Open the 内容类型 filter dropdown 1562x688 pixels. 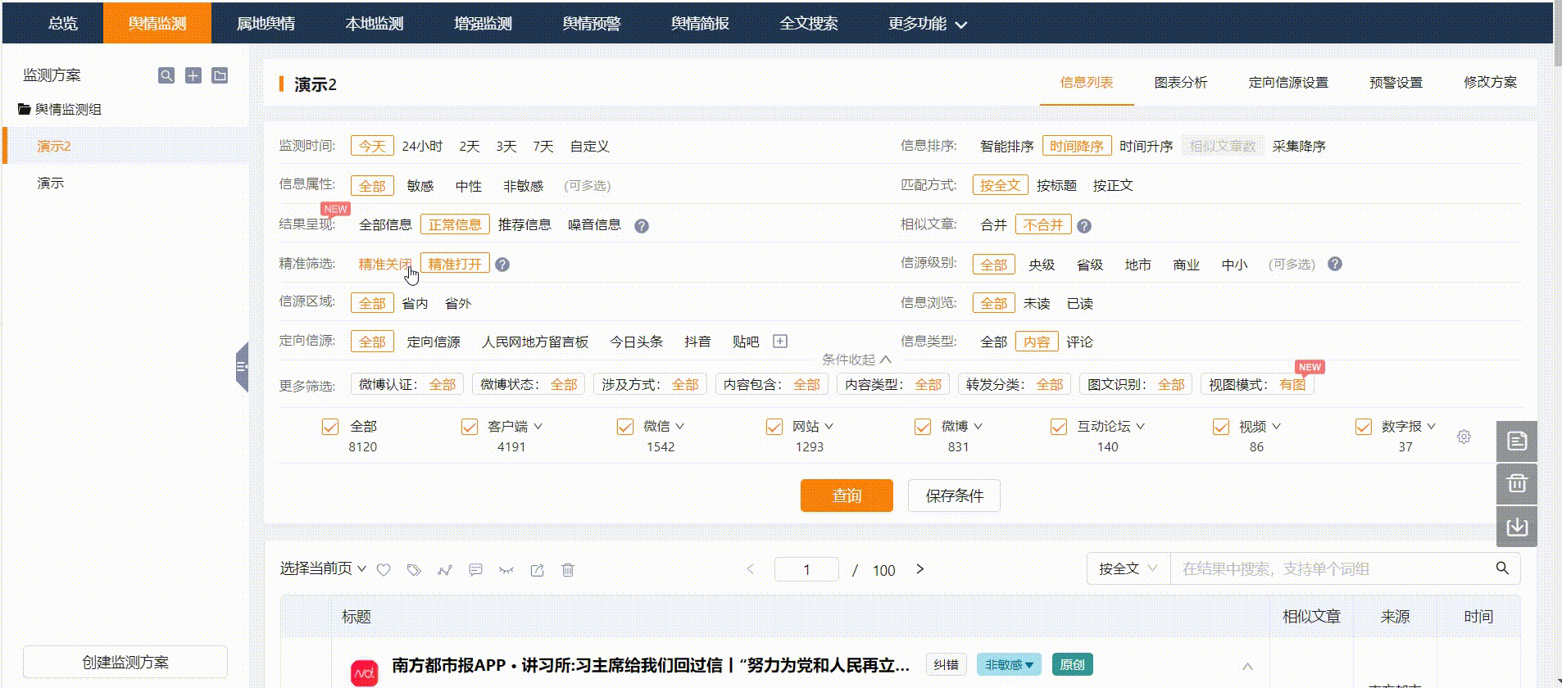[893, 384]
